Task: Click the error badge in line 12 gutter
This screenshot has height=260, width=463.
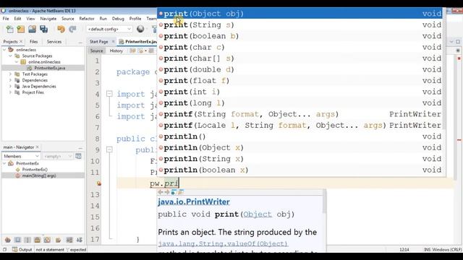Action: (99, 183)
